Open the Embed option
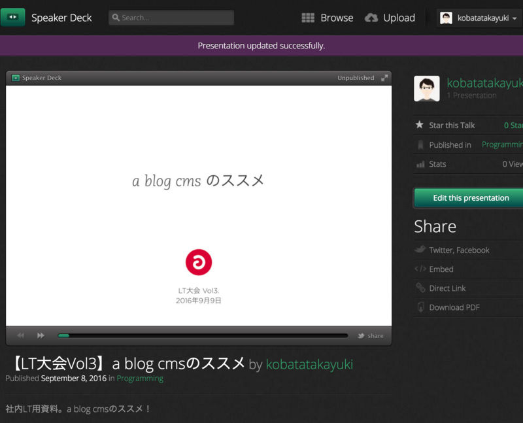The image size is (523, 423). pos(441,269)
